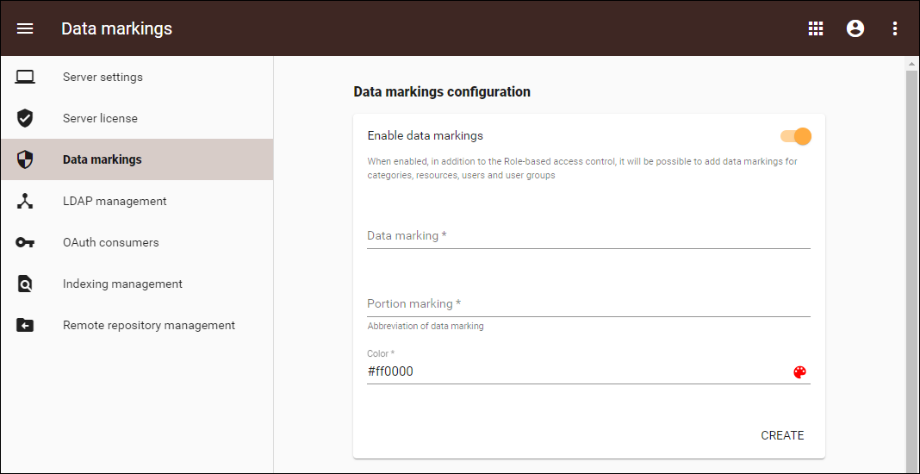Open the vertical three-dot options menu
Image resolution: width=920 pixels, height=474 pixels.
(895, 28)
